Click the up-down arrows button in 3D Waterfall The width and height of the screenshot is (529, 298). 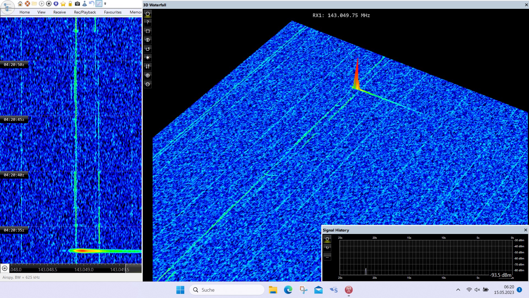(x=148, y=66)
